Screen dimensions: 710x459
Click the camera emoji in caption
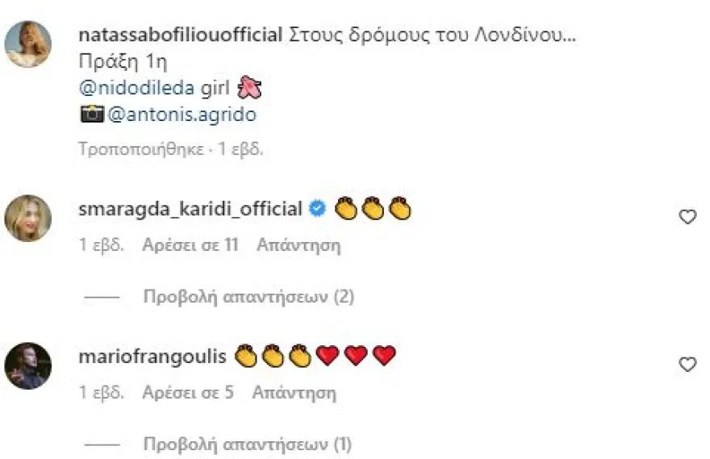(92, 114)
